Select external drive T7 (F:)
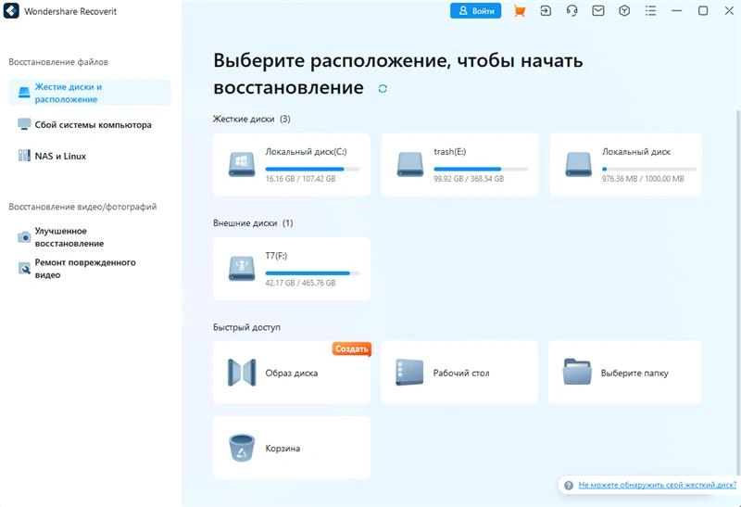Image resolution: width=741 pixels, height=507 pixels. pos(291,268)
